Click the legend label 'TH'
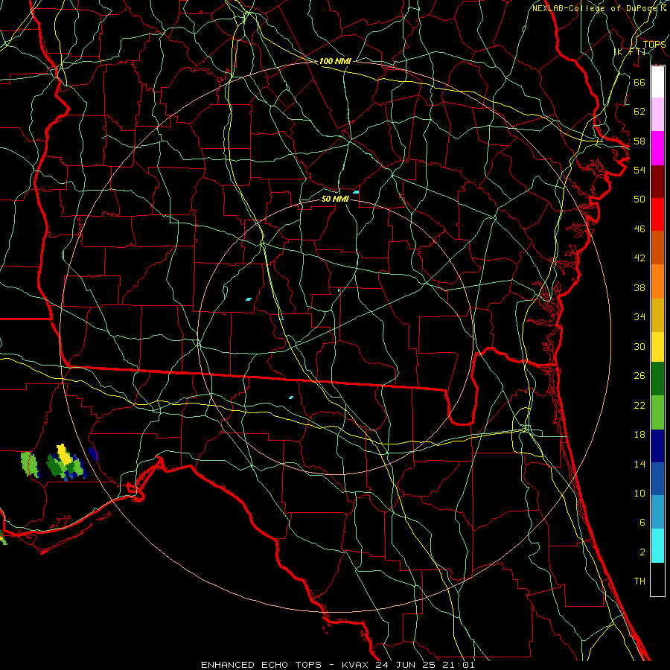670x670 pixels. point(639,581)
